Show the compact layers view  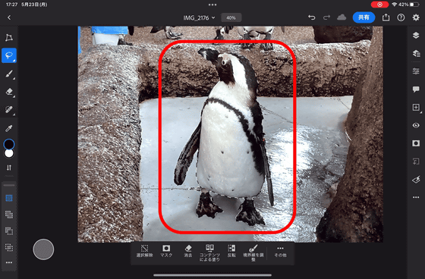pyautogui.click(x=416, y=36)
